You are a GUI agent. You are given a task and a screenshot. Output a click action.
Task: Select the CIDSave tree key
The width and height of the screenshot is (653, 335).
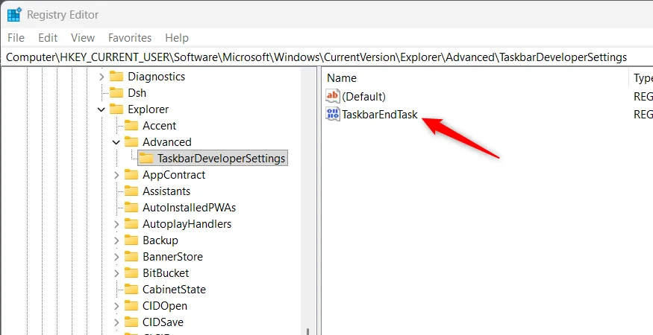click(x=163, y=322)
